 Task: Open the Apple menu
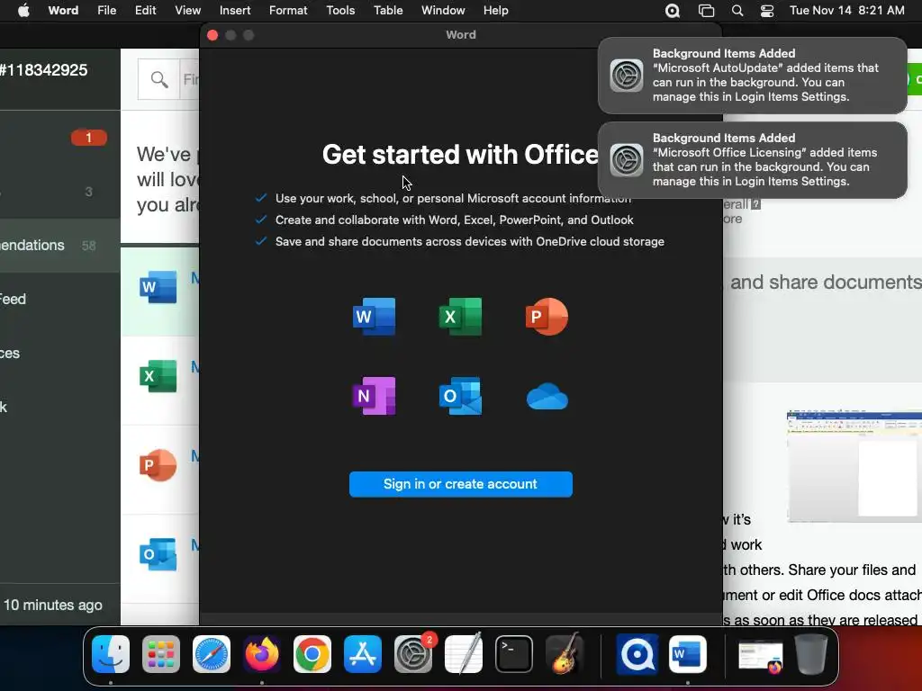point(23,11)
